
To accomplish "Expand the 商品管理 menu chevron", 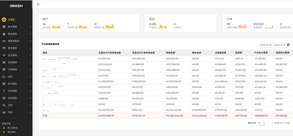I will [30, 34].
